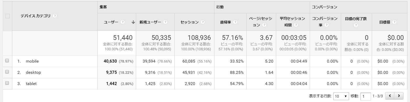Click help icon beside 平均セッション時間 header
410x102 pixels.
(296, 25)
